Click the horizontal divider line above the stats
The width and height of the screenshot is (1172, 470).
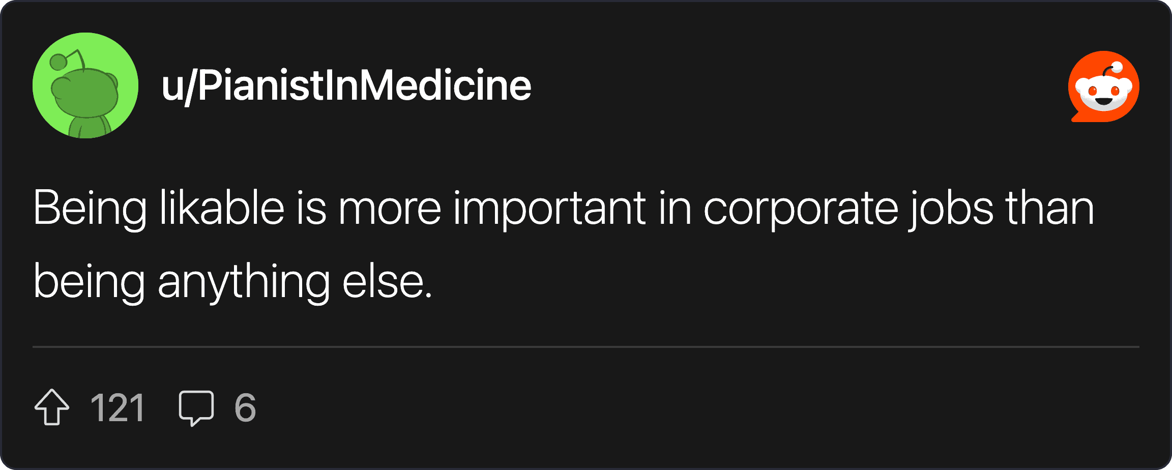tap(586, 347)
